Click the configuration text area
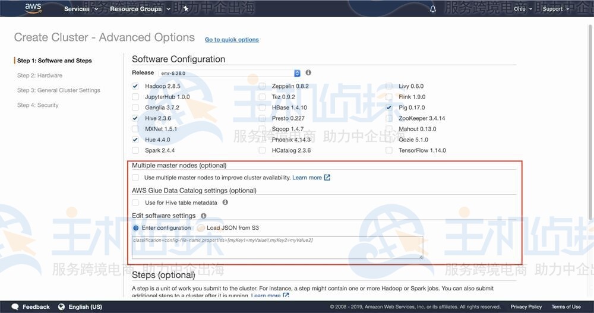This screenshot has width=594, height=313. [x=277, y=247]
